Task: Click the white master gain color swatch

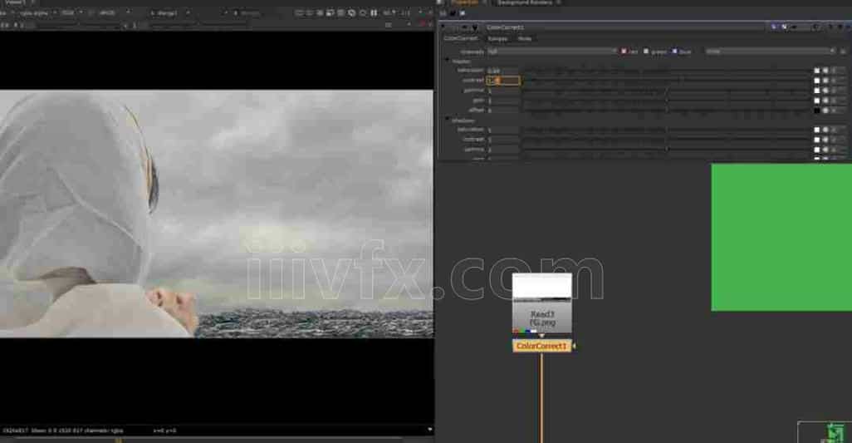Action: click(x=816, y=101)
